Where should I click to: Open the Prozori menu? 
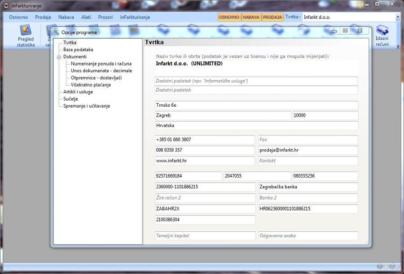tap(105, 17)
